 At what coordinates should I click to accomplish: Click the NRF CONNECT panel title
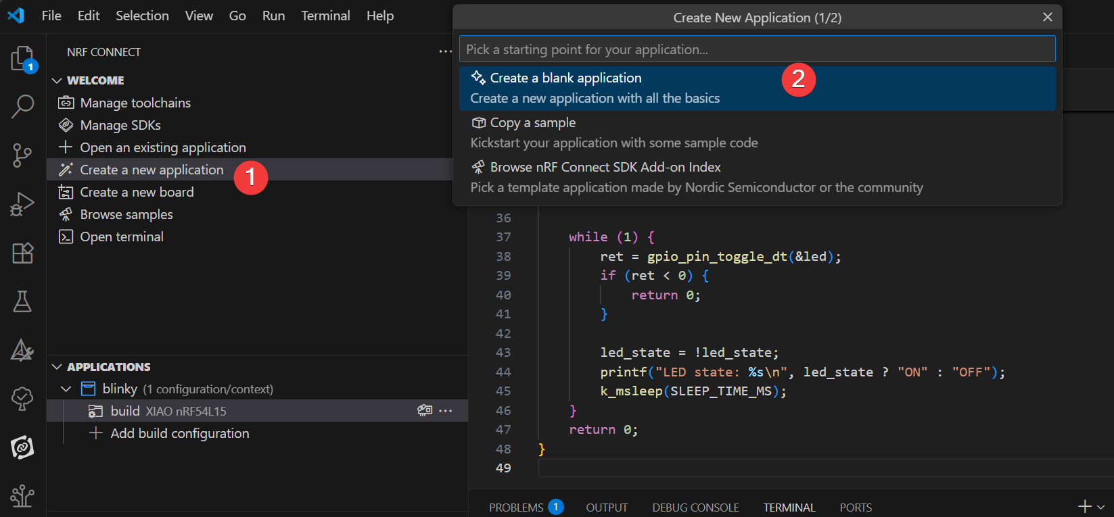point(103,52)
